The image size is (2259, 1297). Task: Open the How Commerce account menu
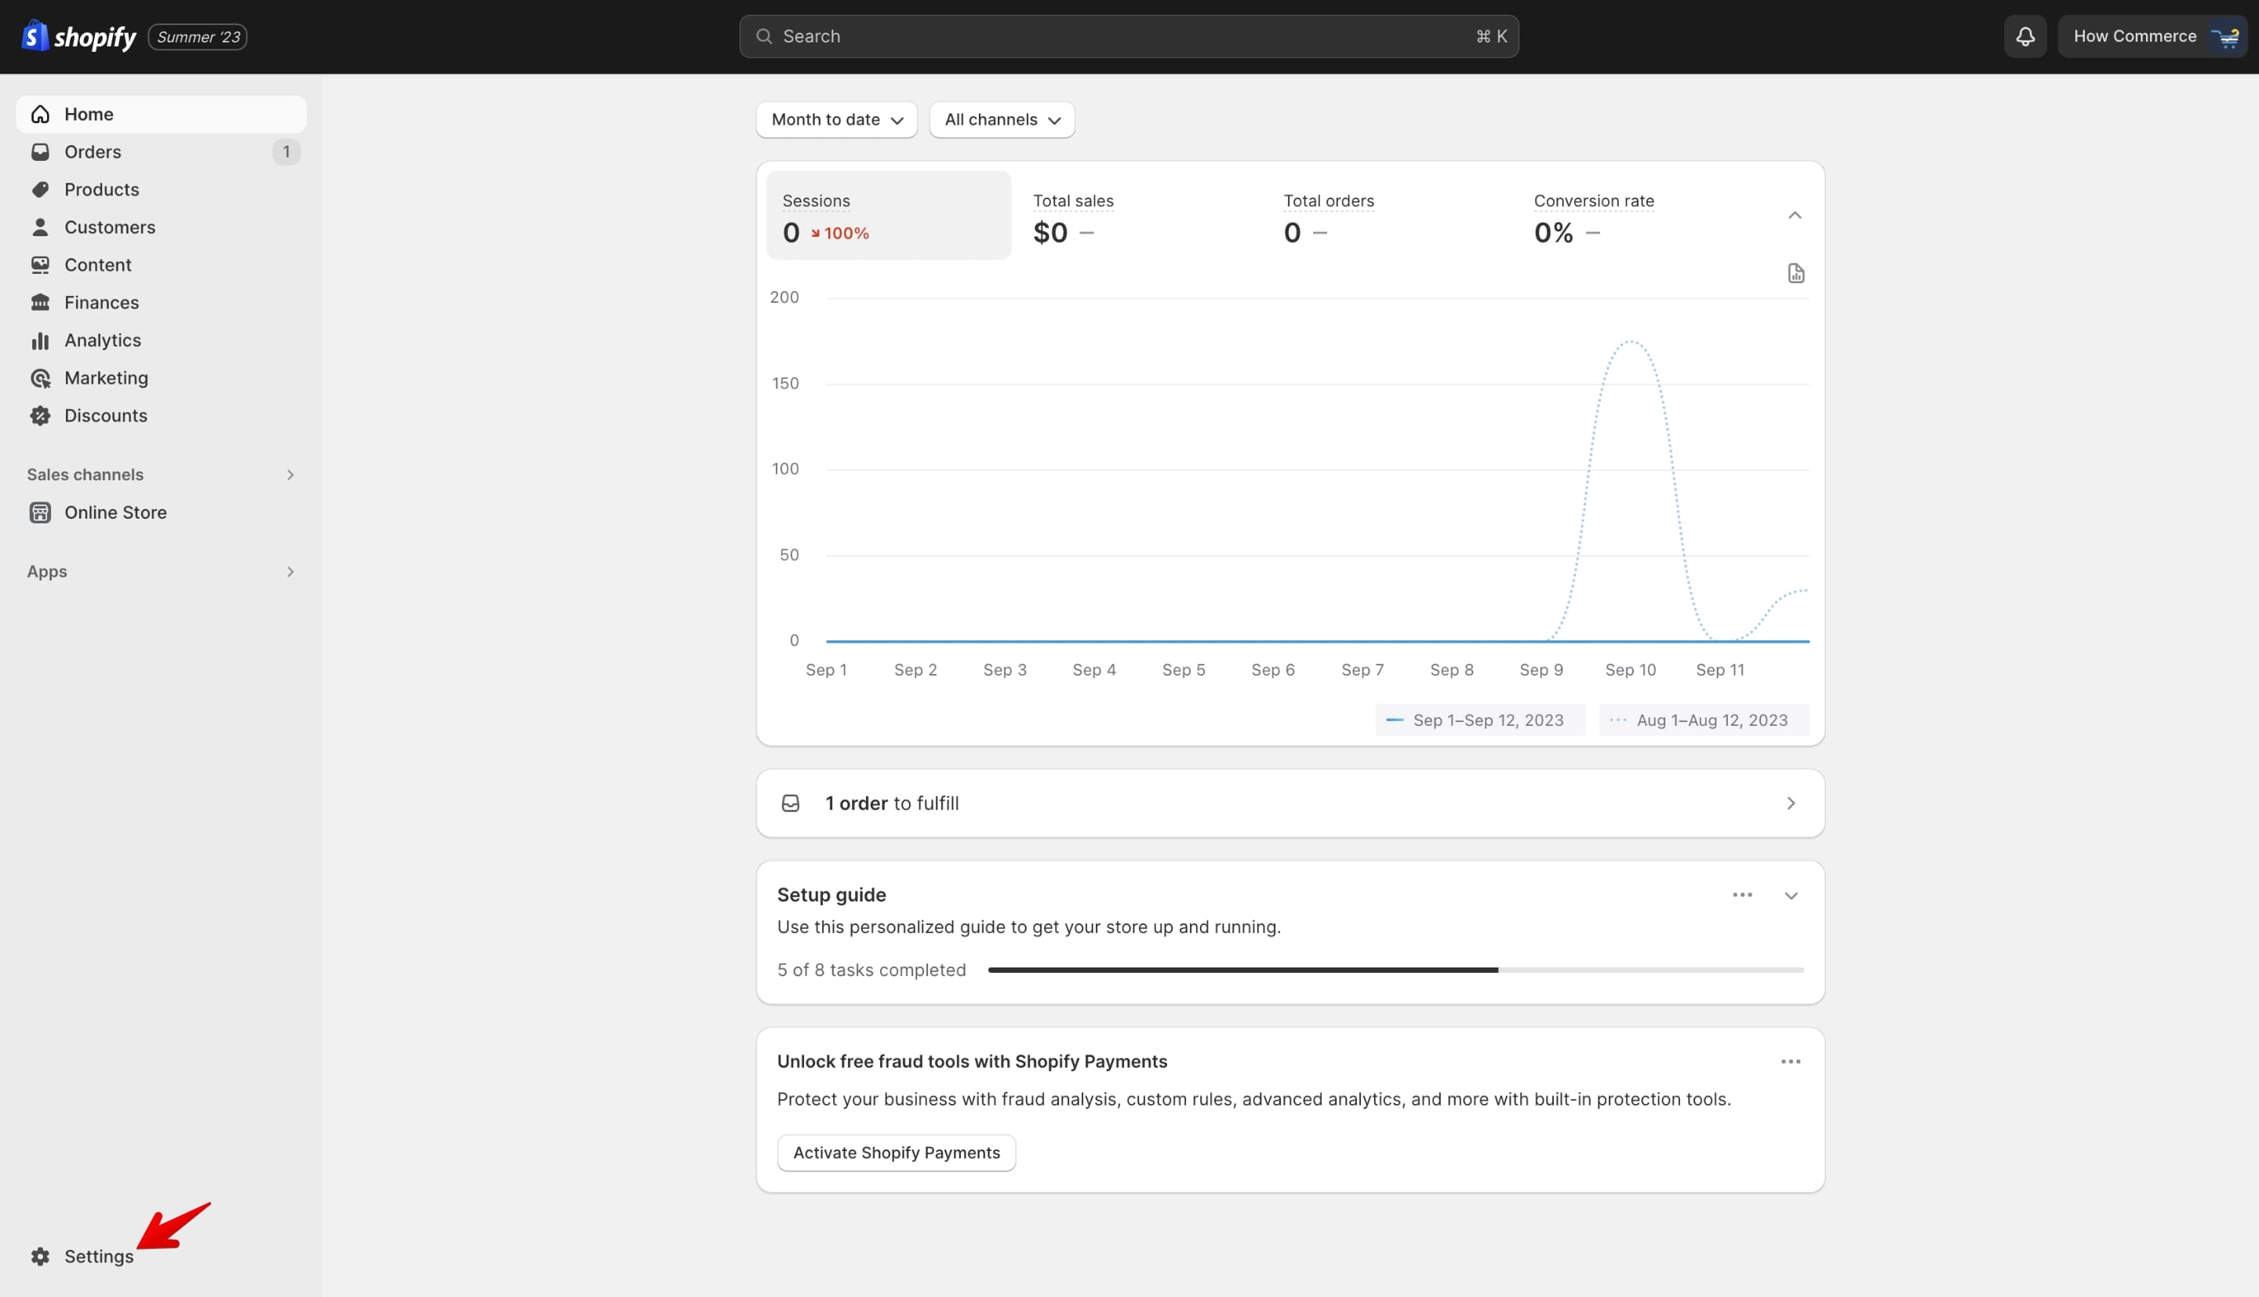pos(2152,37)
